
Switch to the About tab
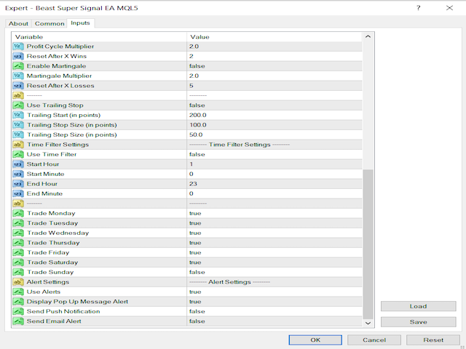(x=18, y=23)
